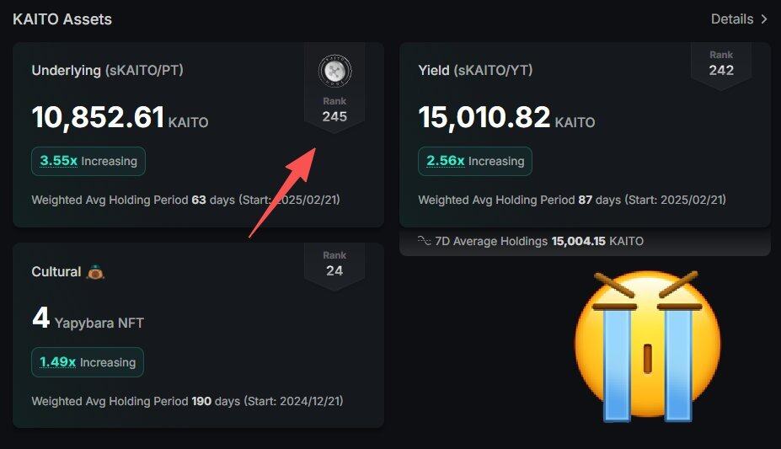Screen dimensions: 781x449
Task: Click the 7D Average Holdings trend icon
Action: pos(425,241)
